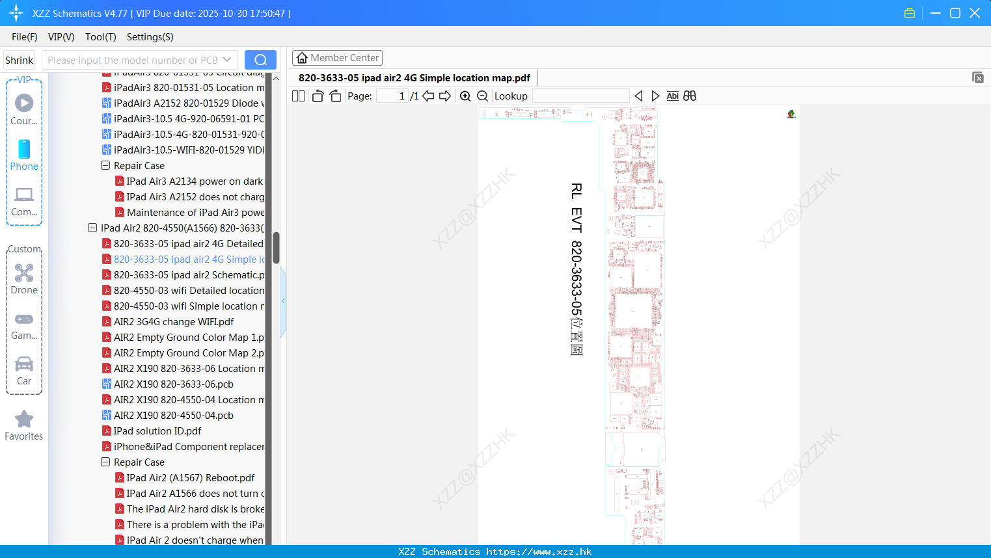Open the Game console category
Image resolution: width=991 pixels, height=558 pixels.
tap(24, 325)
